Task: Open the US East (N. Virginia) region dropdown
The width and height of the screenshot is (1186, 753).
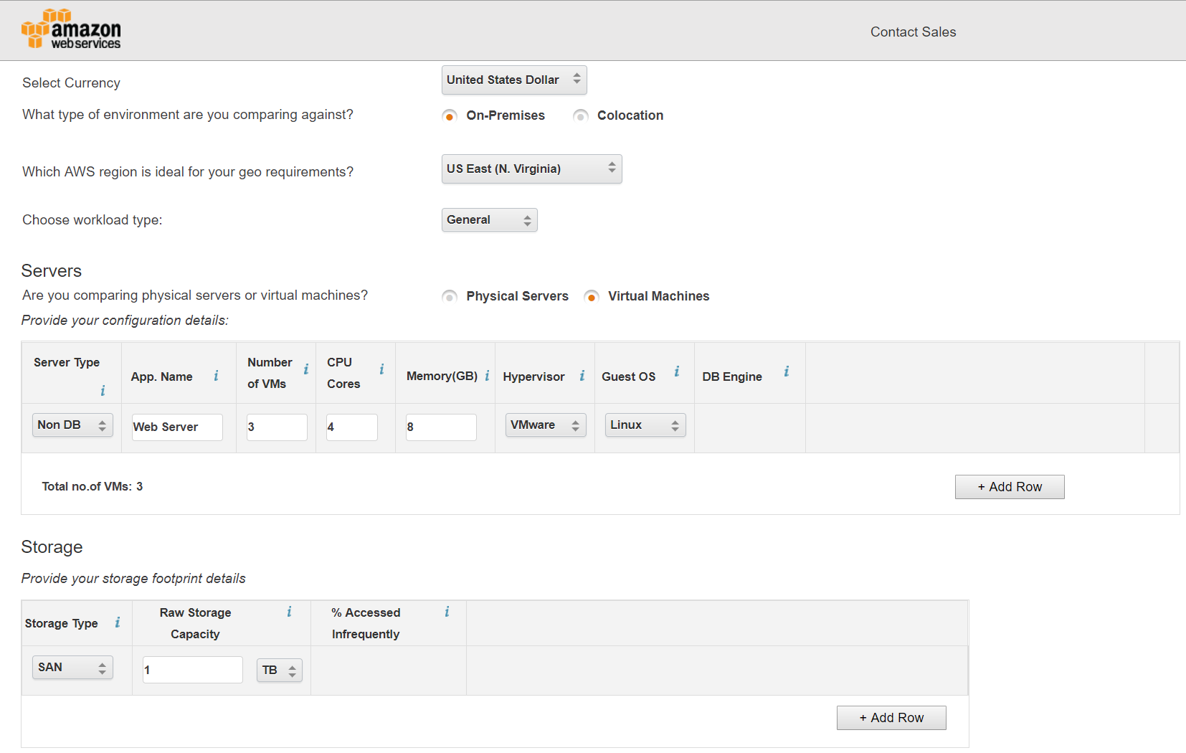Action: point(531,169)
